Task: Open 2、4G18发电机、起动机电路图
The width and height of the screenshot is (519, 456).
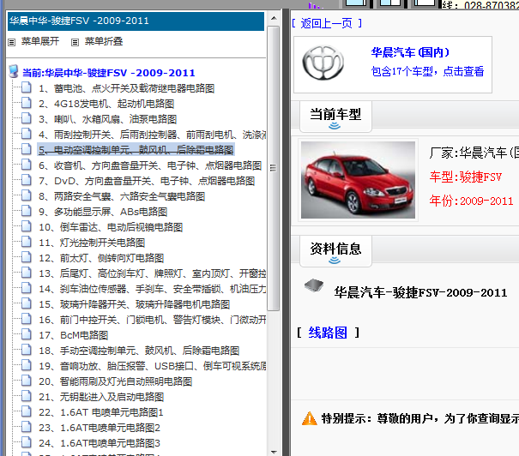Action: click(x=106, y=104)
